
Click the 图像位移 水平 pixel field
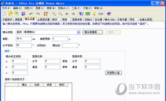click(x=53, y=61)
